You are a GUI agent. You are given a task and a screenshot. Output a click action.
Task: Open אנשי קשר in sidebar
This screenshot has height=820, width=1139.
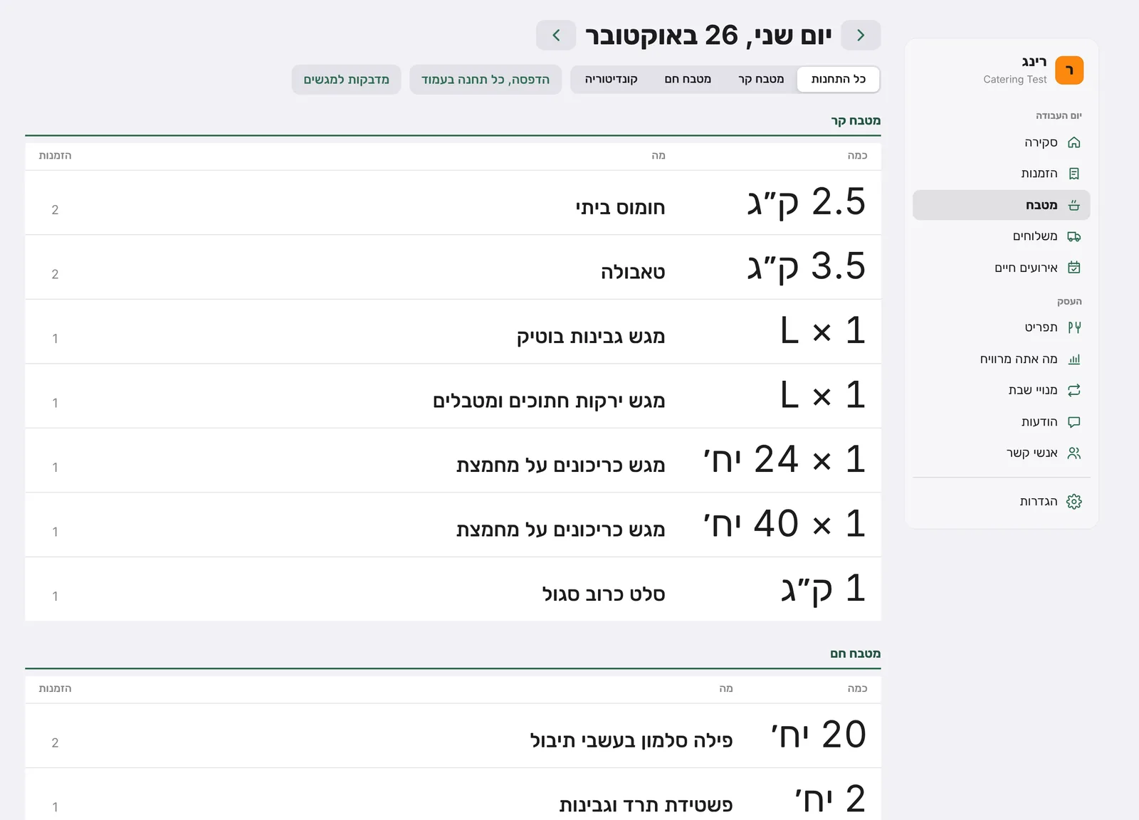click(1002, 453)
